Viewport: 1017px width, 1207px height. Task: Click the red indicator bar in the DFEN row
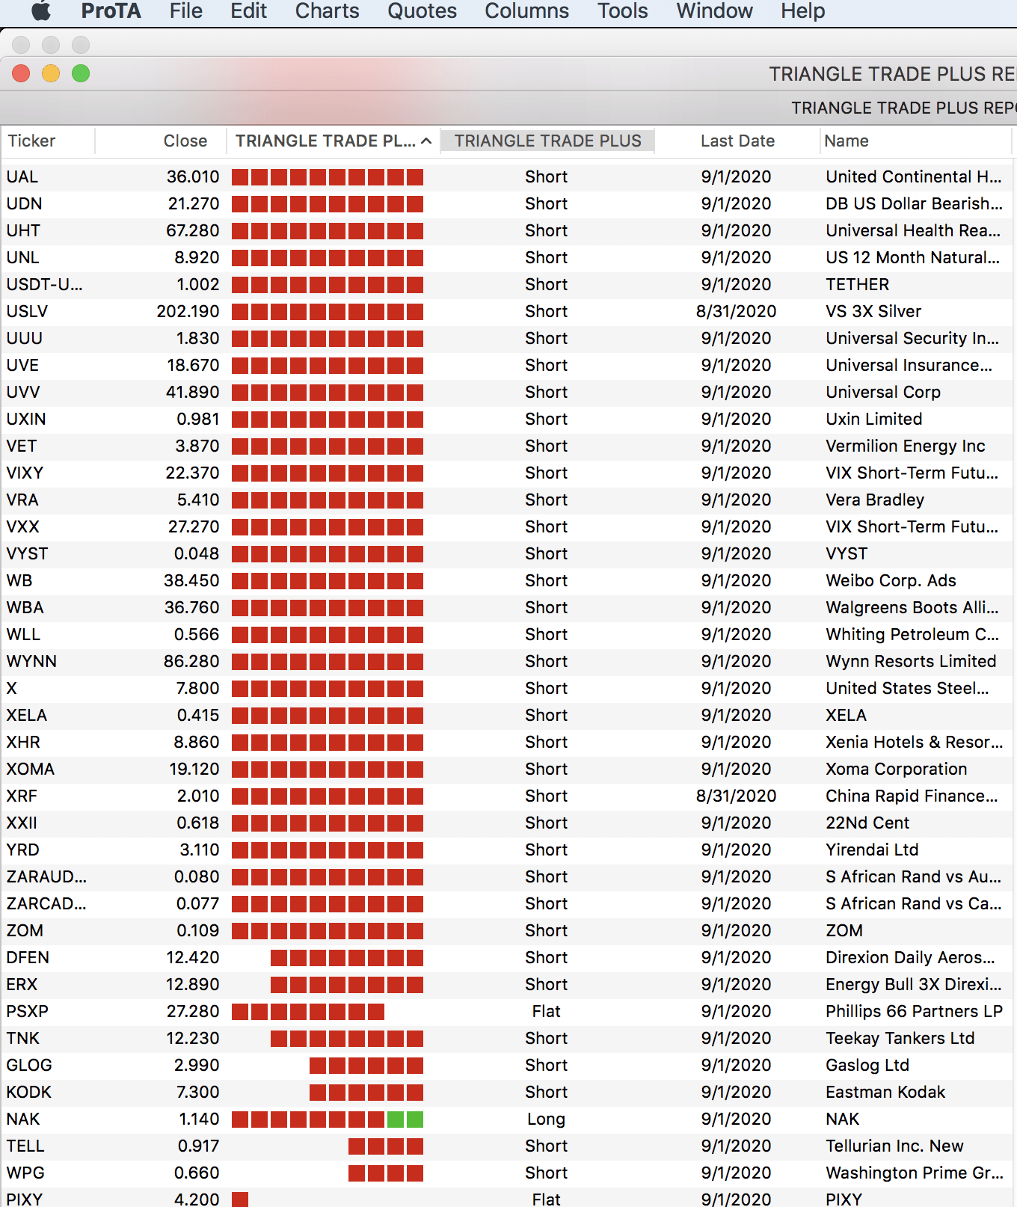coord(347,958)
